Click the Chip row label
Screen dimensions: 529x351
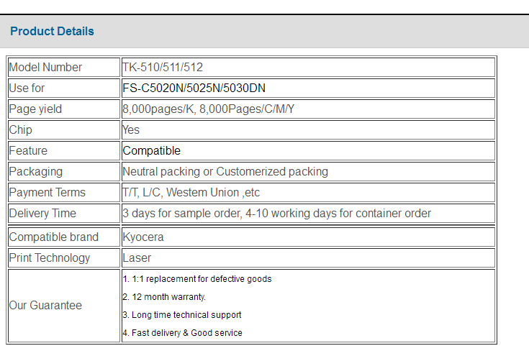21,130
